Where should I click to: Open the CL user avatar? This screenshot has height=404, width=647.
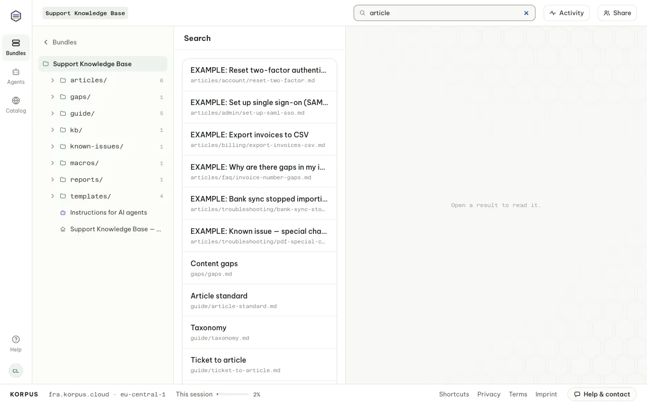point(16,371)
